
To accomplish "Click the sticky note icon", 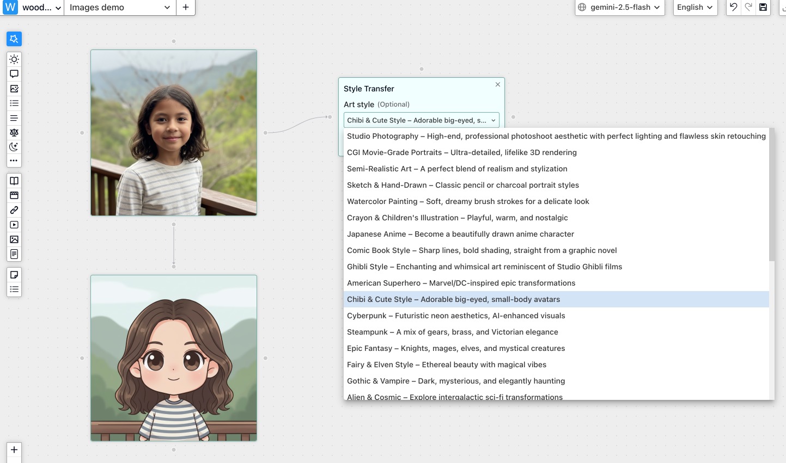I will click(14, 274).
